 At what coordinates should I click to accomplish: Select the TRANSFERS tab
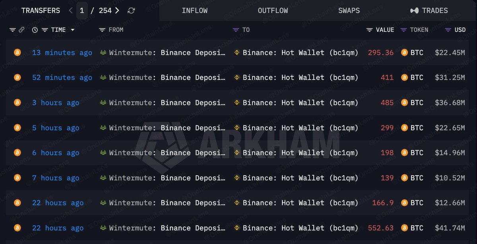[x=41, y=11]
